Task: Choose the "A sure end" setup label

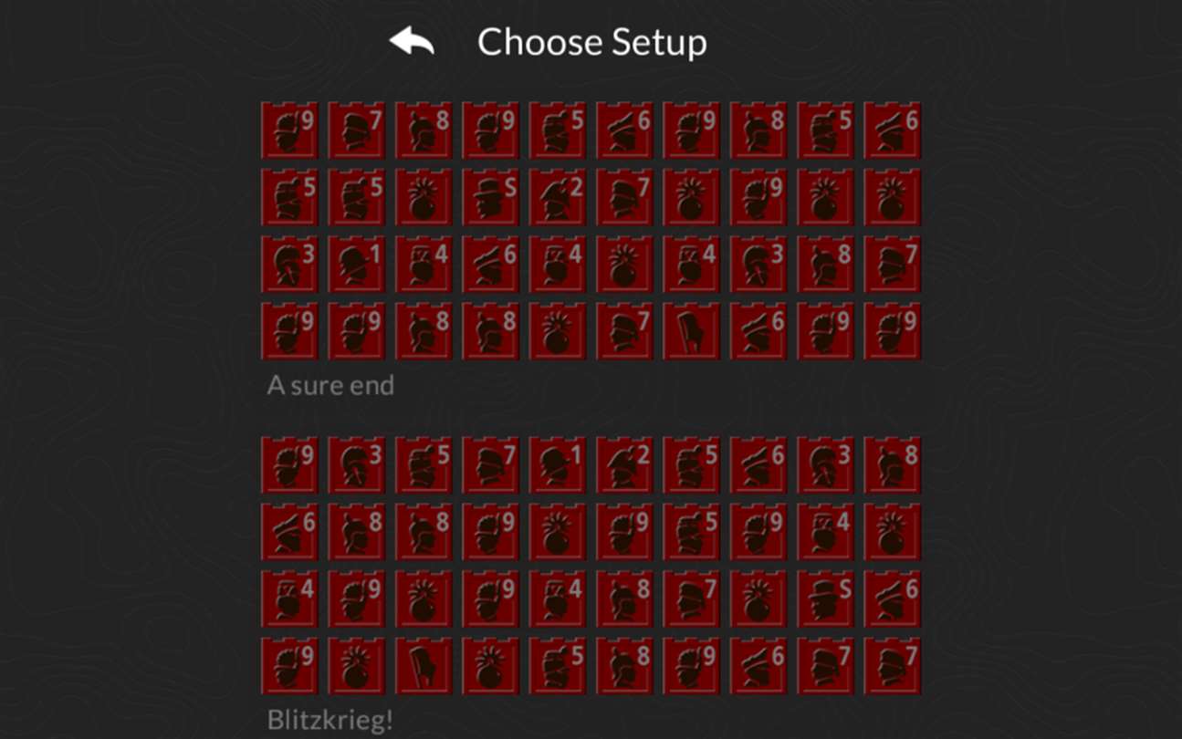Action: [x=330, y=386]
